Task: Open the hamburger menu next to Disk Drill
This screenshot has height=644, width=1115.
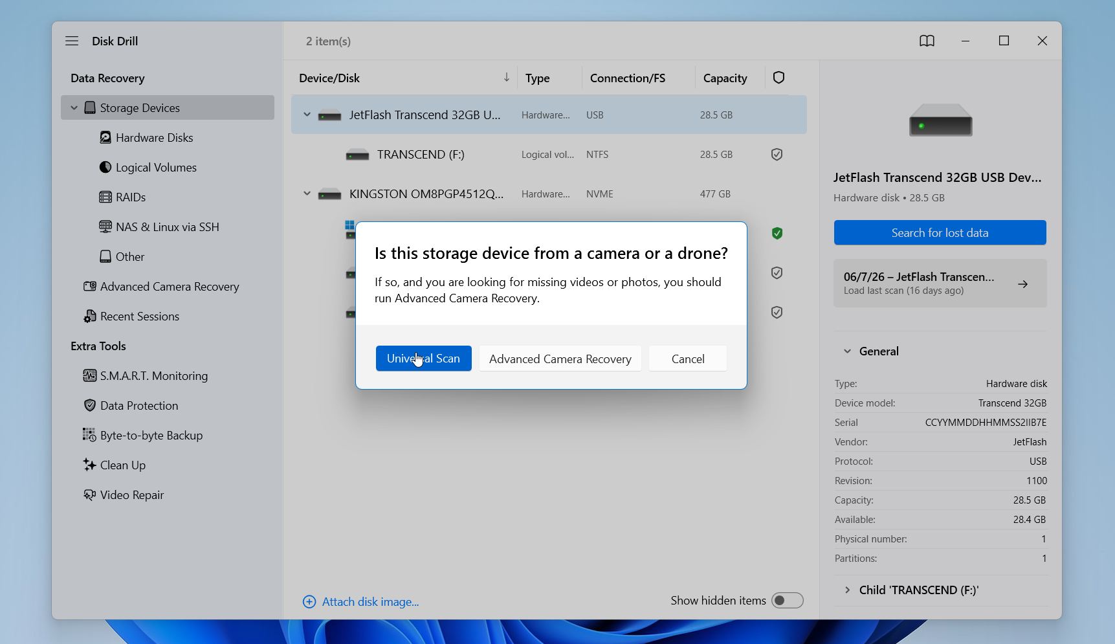Action: [x=72, y=41]
